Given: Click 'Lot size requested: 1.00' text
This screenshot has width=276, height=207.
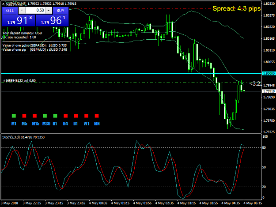Looking at the screenshot, I should tap(19, 37).
